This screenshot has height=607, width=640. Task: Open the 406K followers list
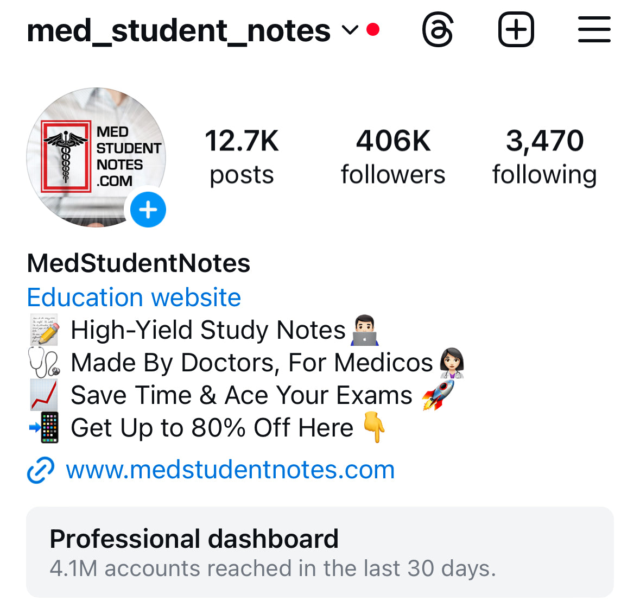(x=393, y=157)
